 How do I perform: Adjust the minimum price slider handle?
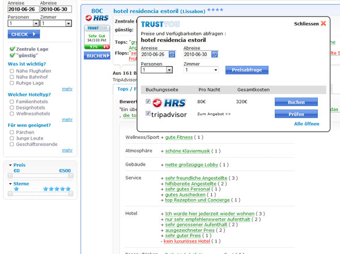10,176
